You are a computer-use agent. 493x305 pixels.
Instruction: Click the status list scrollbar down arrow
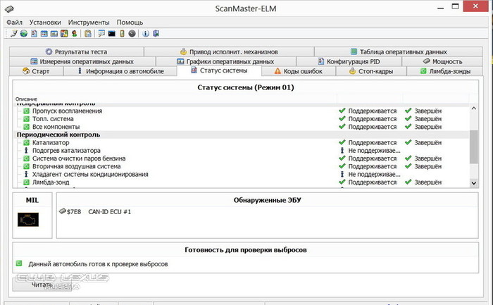click(473, 183)
